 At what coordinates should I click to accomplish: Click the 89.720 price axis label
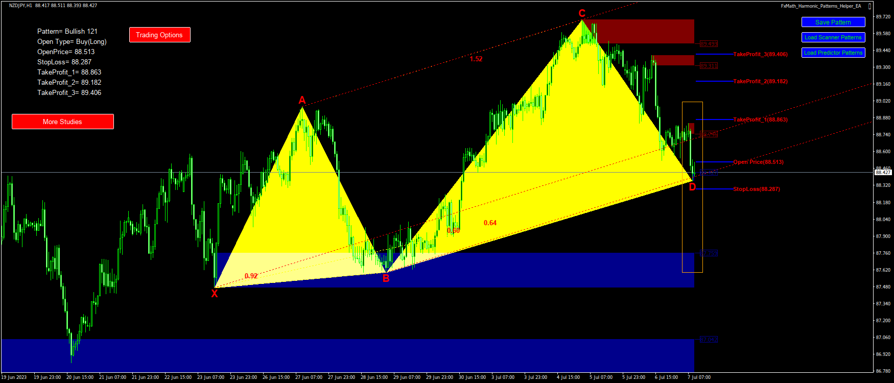883,17
